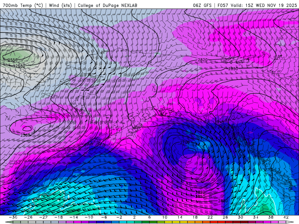Click the left arrow end of the color bar
299x224 pixels.
click(x=9, y=223)
